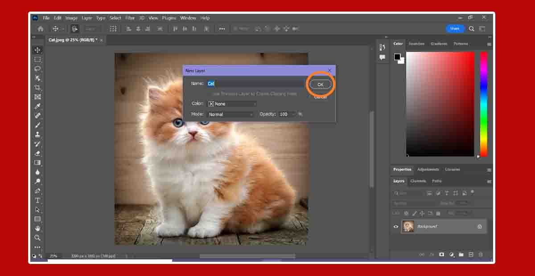Viewport: 535px width, 276px height.
Task: Select the Zoom tool
Action: 37,238
